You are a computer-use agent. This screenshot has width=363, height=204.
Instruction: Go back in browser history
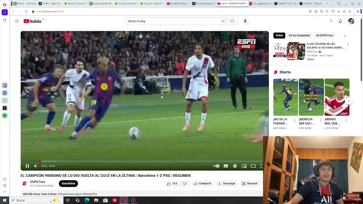[x=13, y=11]
